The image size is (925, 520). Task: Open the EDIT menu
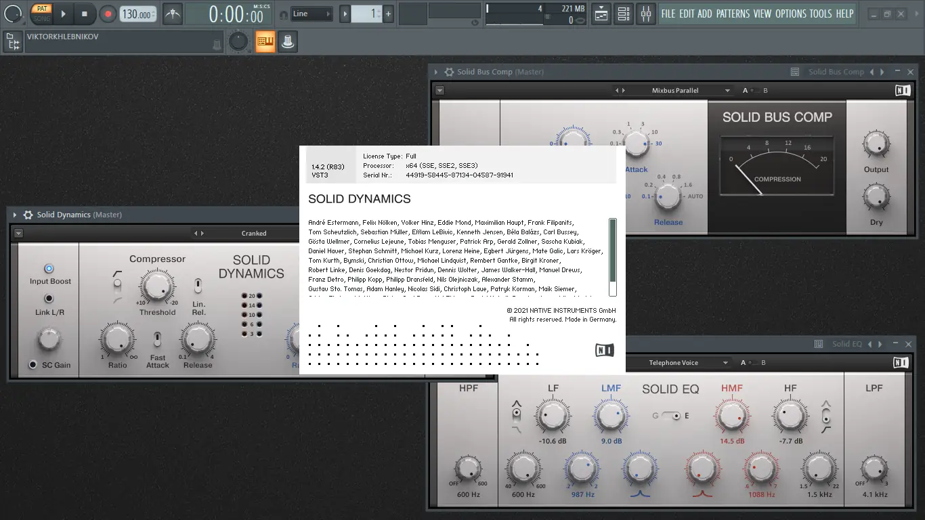(687, 14)
